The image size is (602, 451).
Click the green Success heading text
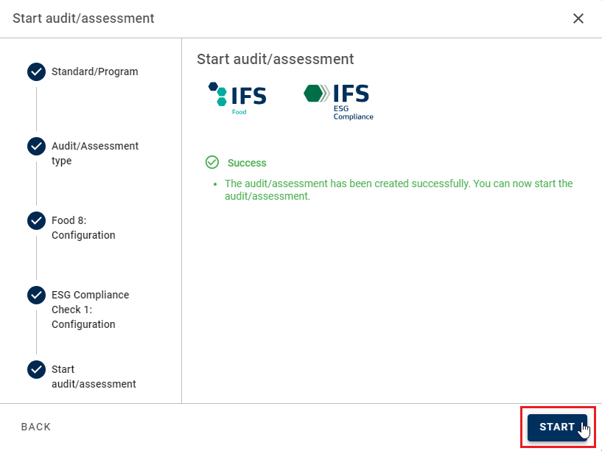tap(247, 163)
